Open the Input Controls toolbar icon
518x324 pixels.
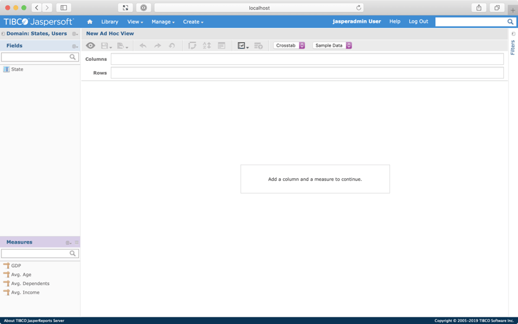pos(221,45)
